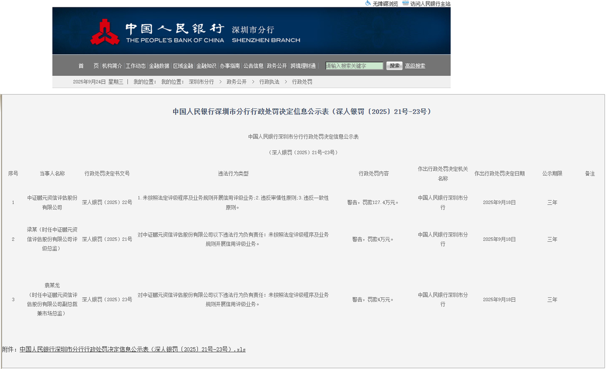The width and height of the screenshot is (607, 369).
Task: Navigate to 区域金融 section
Action: (x=183, y=66)
